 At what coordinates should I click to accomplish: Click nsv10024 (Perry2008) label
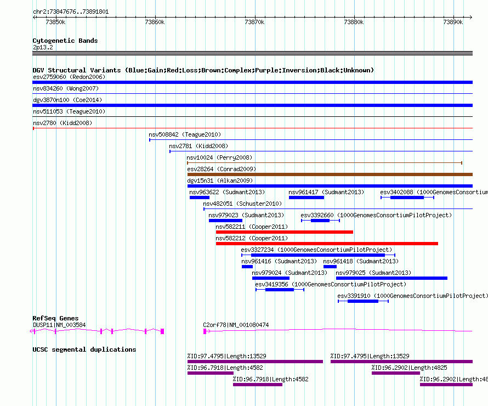pos(219,157)
